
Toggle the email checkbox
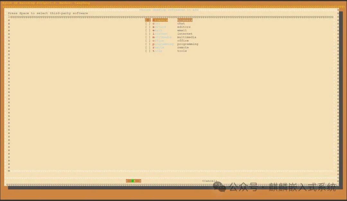pyautogui.click(x=148, y=30)
